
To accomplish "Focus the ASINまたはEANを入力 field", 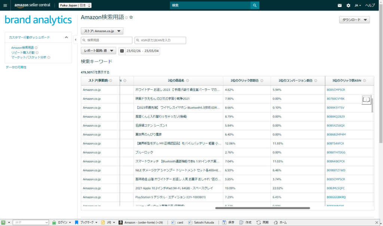I will tap(160, 40).
